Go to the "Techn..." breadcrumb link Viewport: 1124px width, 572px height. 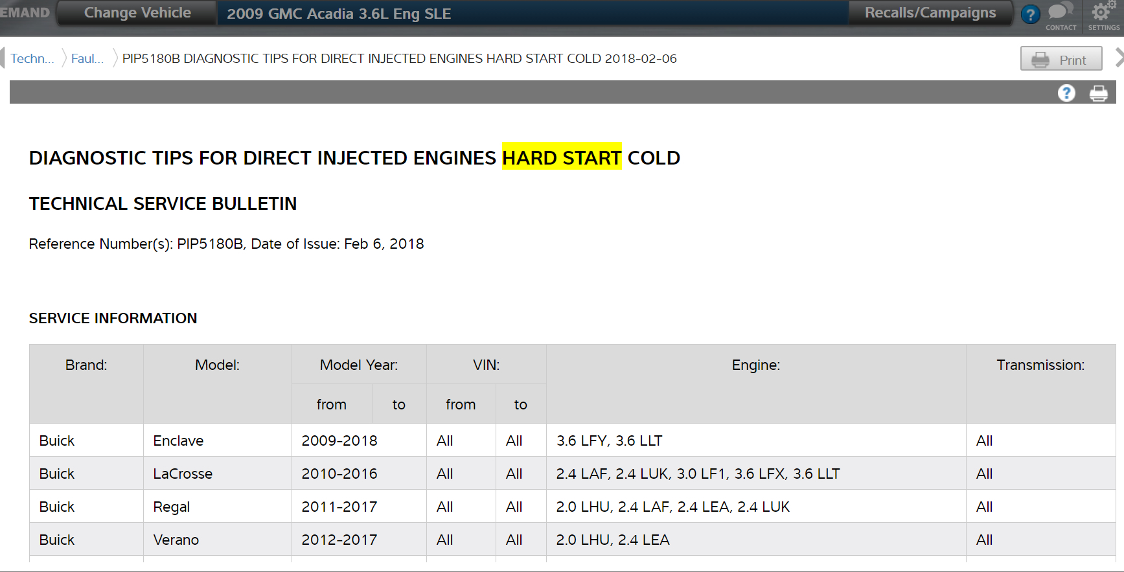point(32,58)
